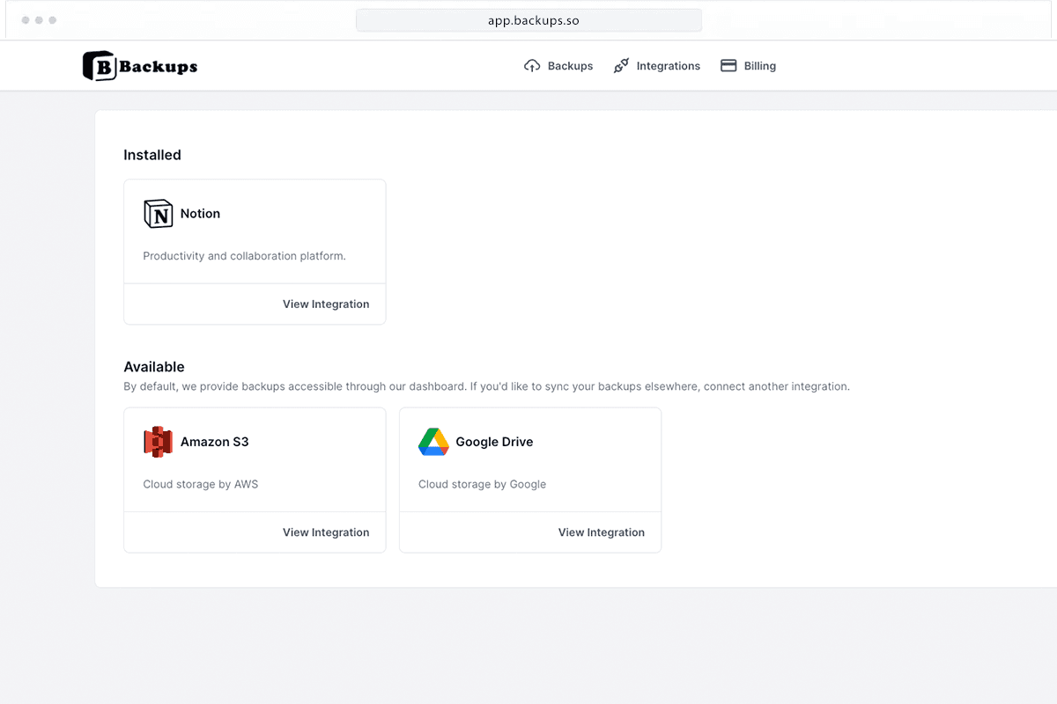Click the Google Drive available integration card
The image size is (1057, 704).
[x=529, y=459]
